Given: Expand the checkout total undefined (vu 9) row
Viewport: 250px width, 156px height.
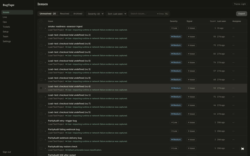Looking at the screenshot, I should [x=45, y=80].
